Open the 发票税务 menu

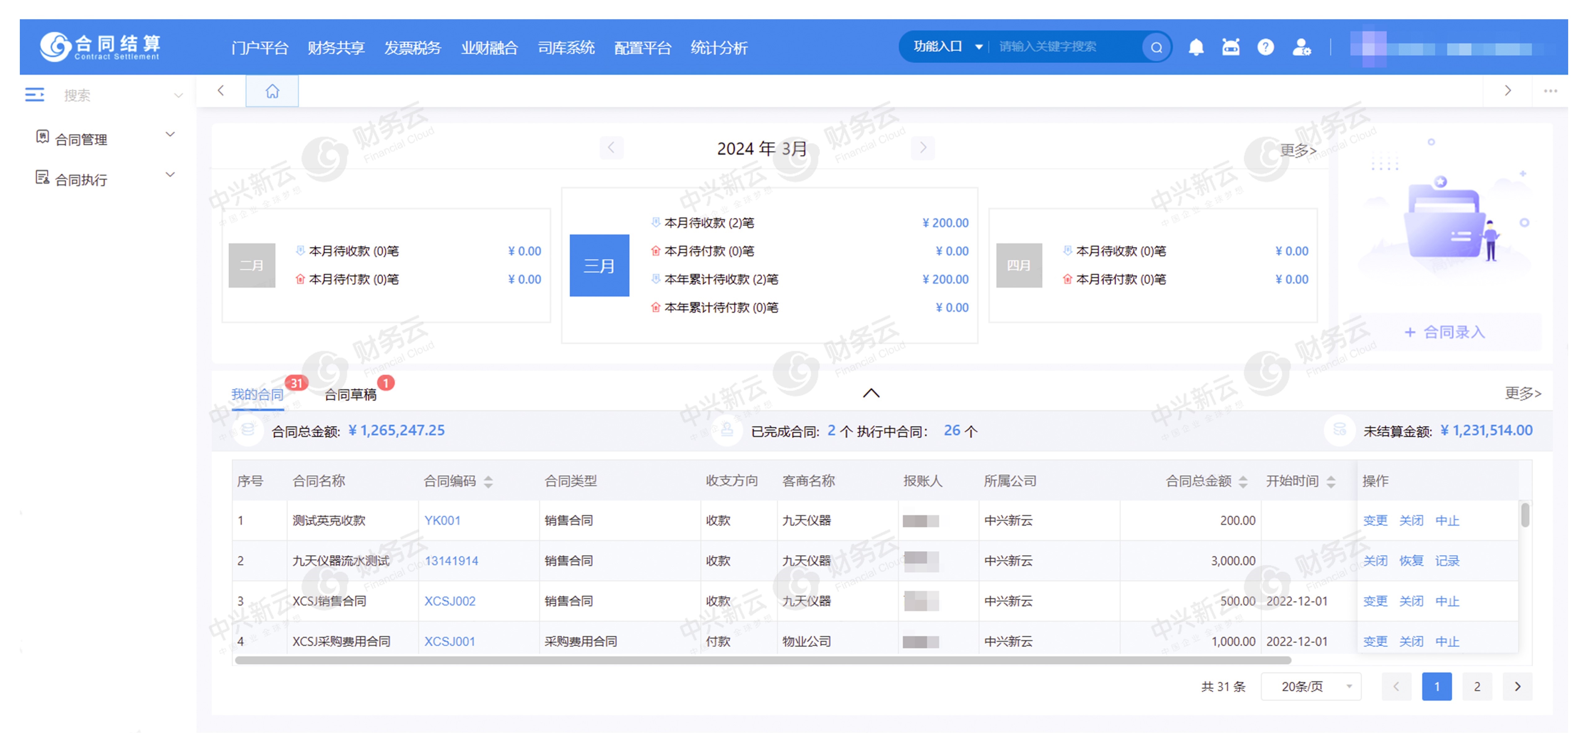point(412,47)
